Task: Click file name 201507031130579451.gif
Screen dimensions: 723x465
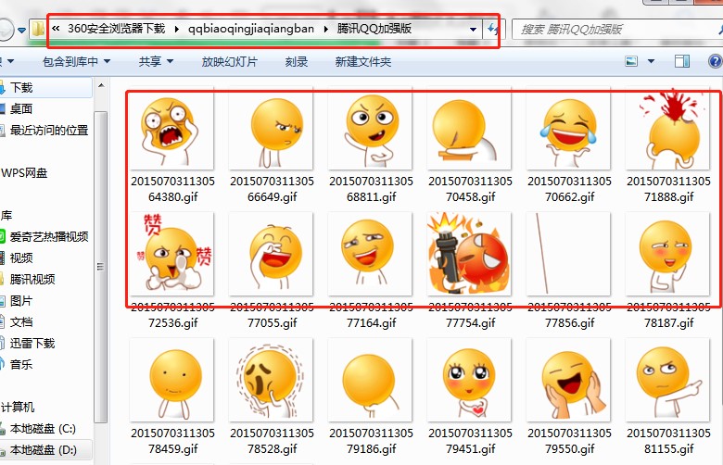Action: (x=470, y=441)
